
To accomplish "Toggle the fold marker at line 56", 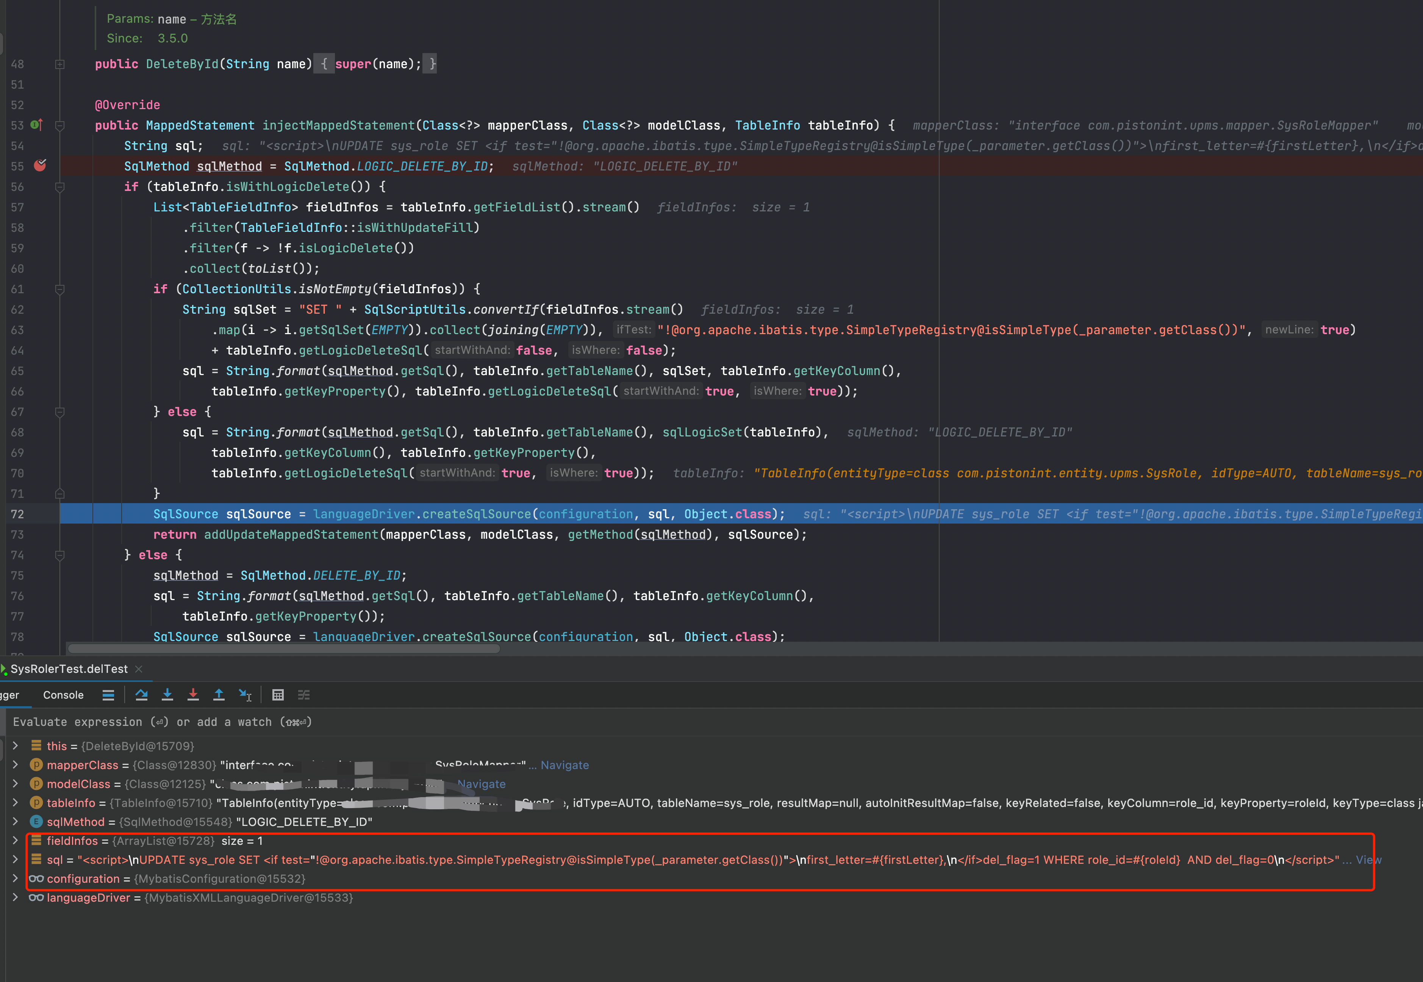I will (60, 186).
